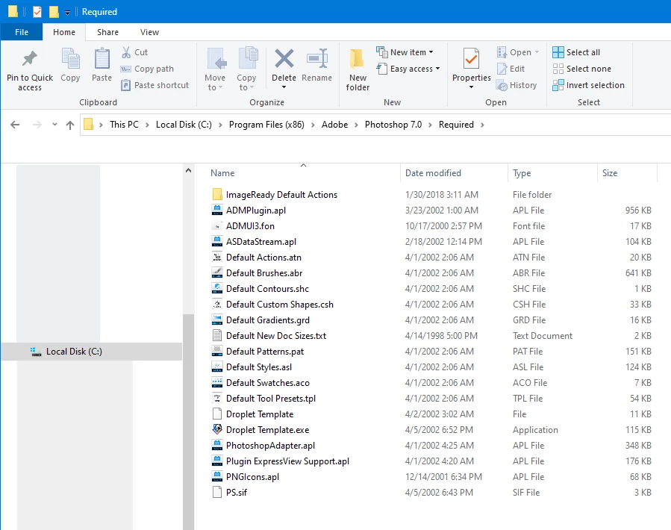Click the Rename icon
Screen dimensions: 671x530
click(317, 59)
